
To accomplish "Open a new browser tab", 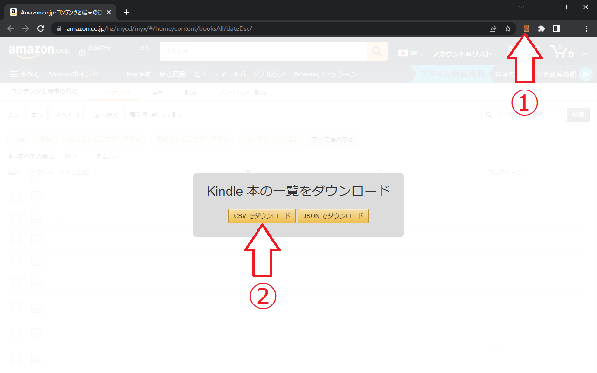I will point(126,12).
